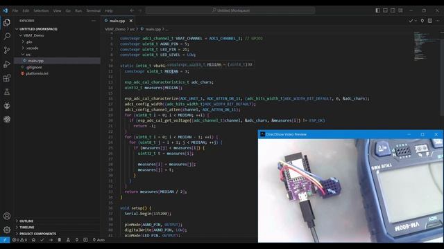Screen dimensions: 444x249
Task: Expand the OUTLINE section
Action: (57, 221)
